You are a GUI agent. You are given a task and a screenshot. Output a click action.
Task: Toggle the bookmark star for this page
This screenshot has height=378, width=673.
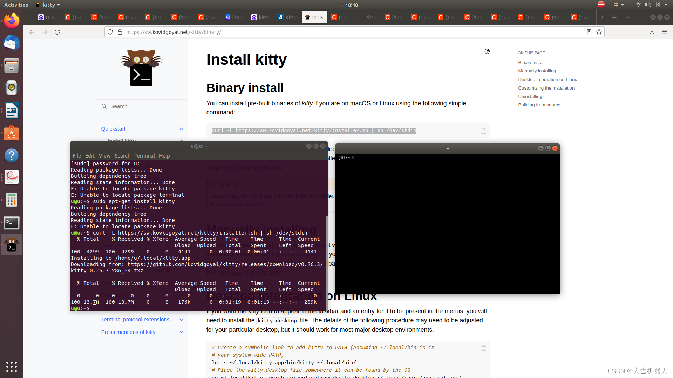click(x=599, y=32)
